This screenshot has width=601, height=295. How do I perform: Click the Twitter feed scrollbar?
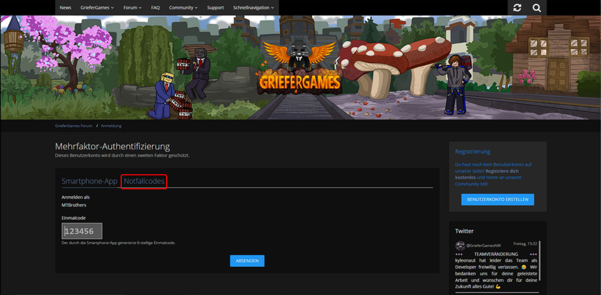click(x=539, y=261)
